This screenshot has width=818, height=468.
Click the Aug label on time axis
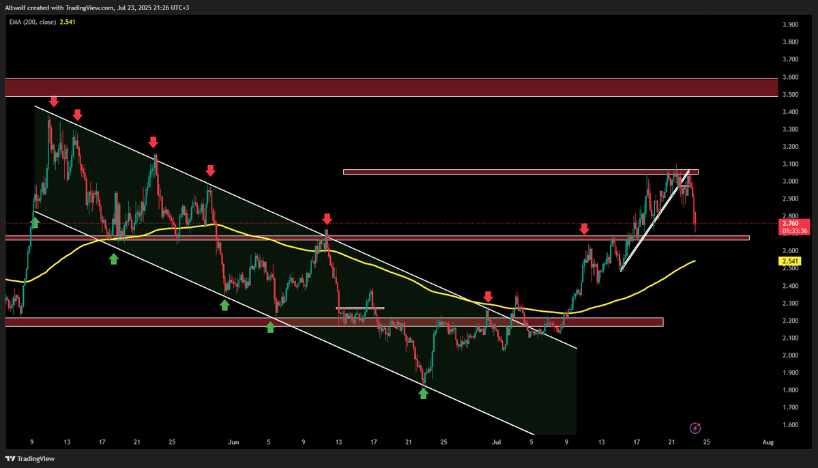pos(768,442)
